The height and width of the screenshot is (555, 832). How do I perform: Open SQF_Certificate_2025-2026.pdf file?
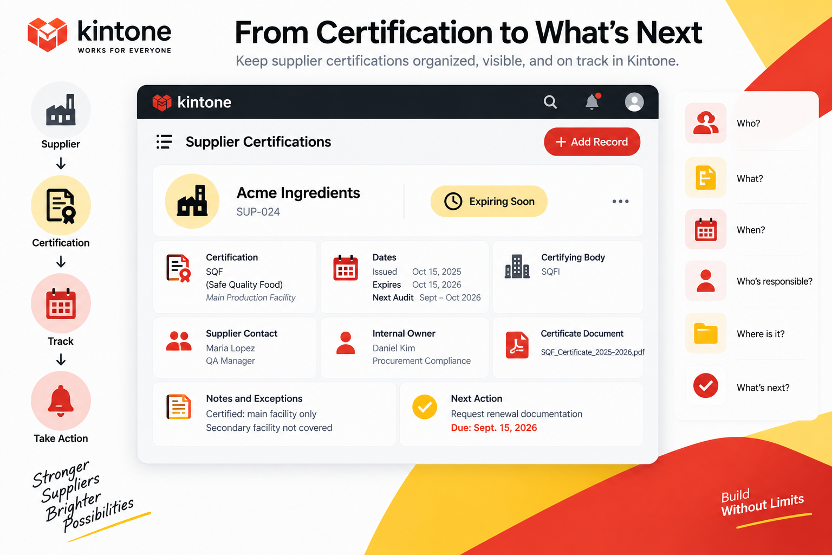point(593,352)
